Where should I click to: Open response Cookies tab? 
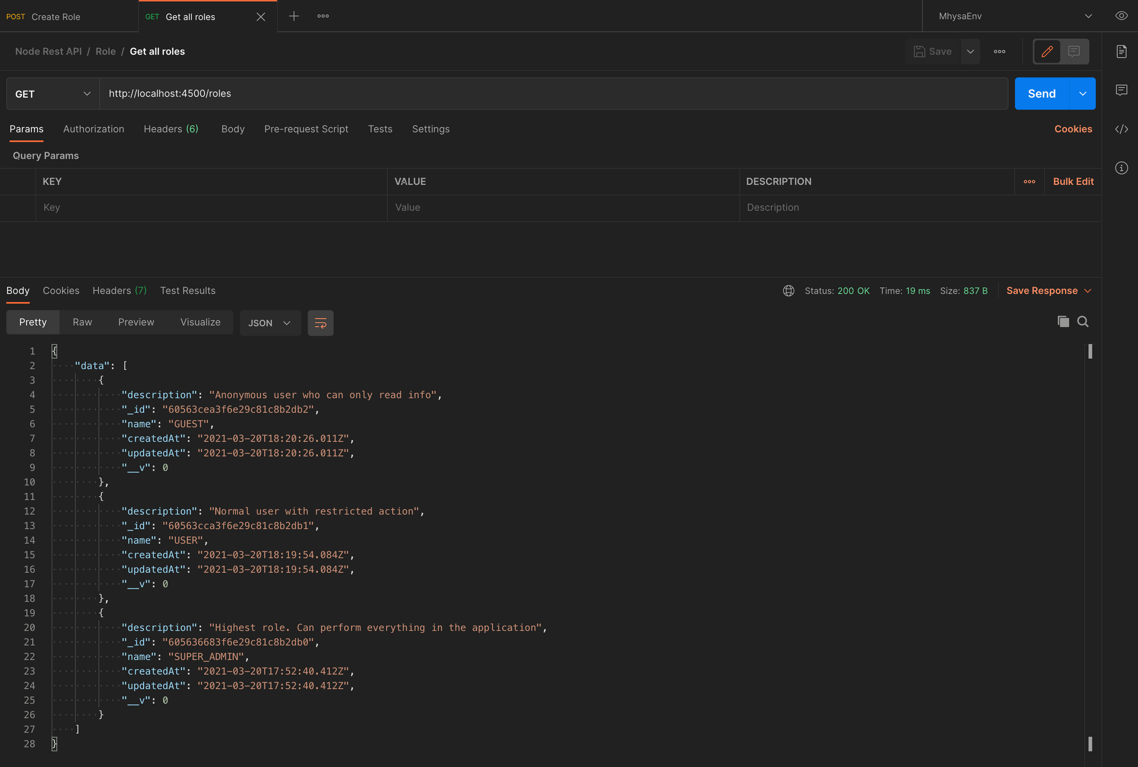tap(61, 291)
